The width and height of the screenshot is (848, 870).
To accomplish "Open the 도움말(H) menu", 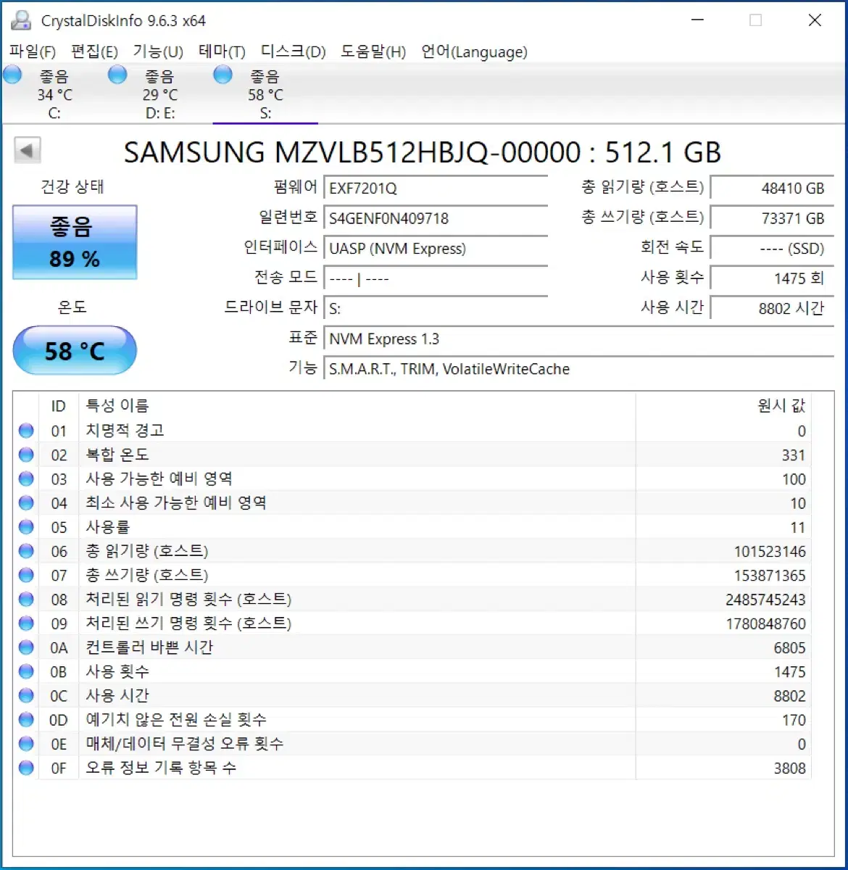I will pos(373,51).
